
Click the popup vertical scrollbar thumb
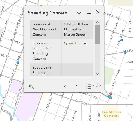(97, 34)
